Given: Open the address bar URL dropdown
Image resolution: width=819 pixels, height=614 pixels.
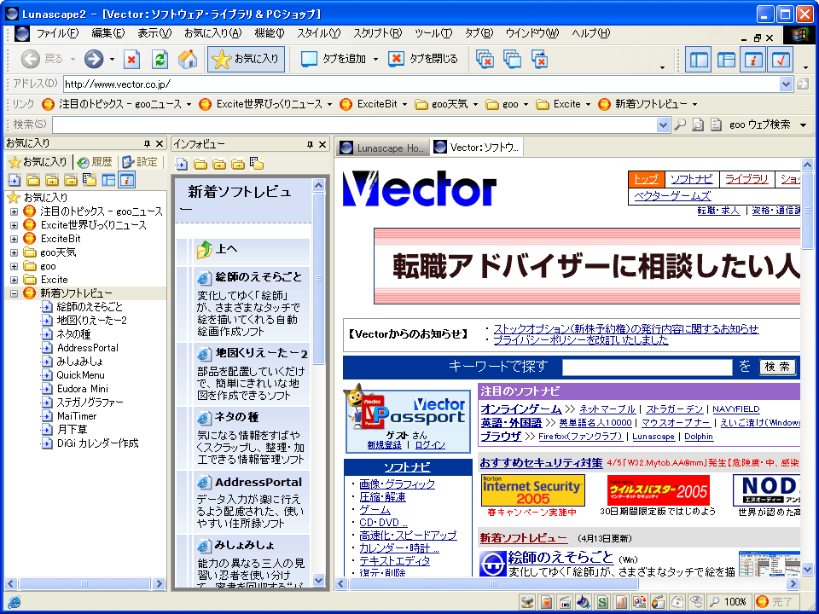Looking at the screenshot, I should coord(786,84).
